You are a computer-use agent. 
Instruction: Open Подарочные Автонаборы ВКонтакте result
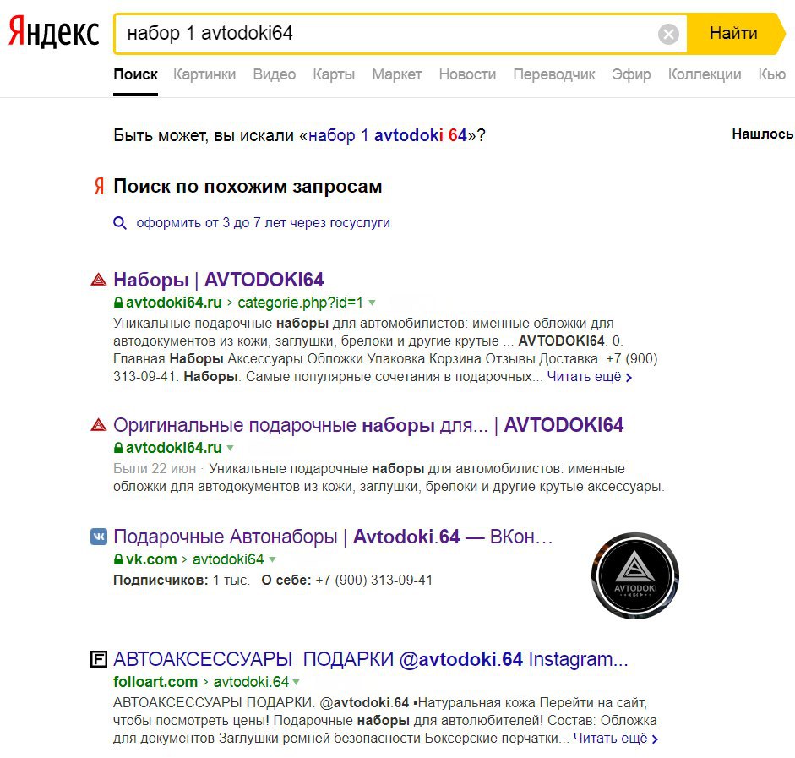[x=333, y=537]
